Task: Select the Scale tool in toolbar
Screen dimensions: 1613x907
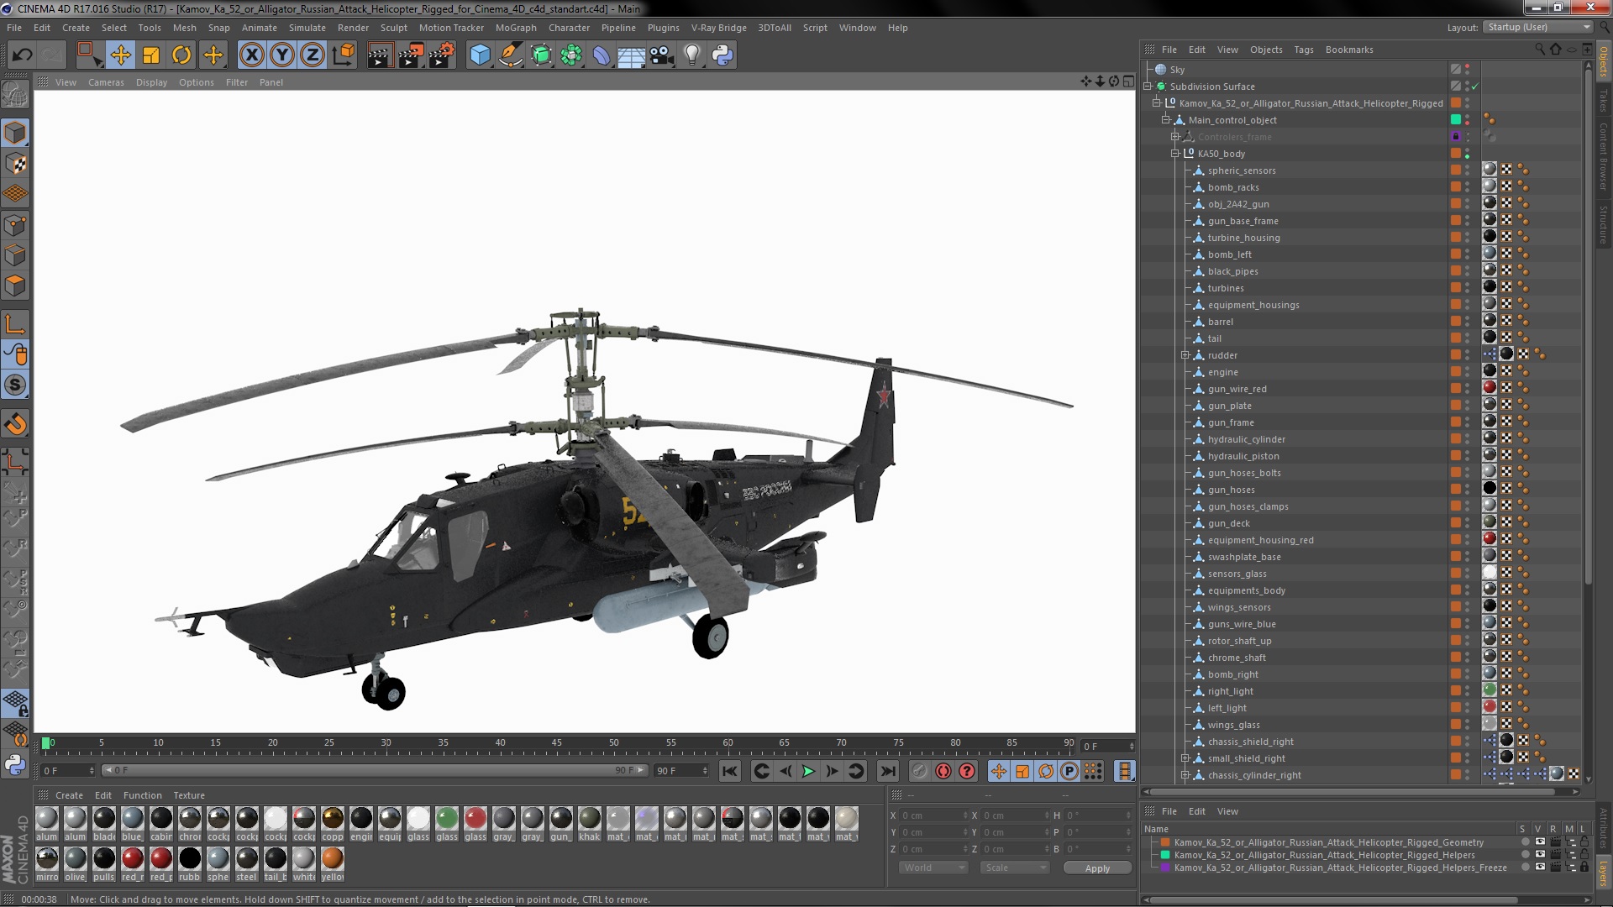Action: click(151, 55)
